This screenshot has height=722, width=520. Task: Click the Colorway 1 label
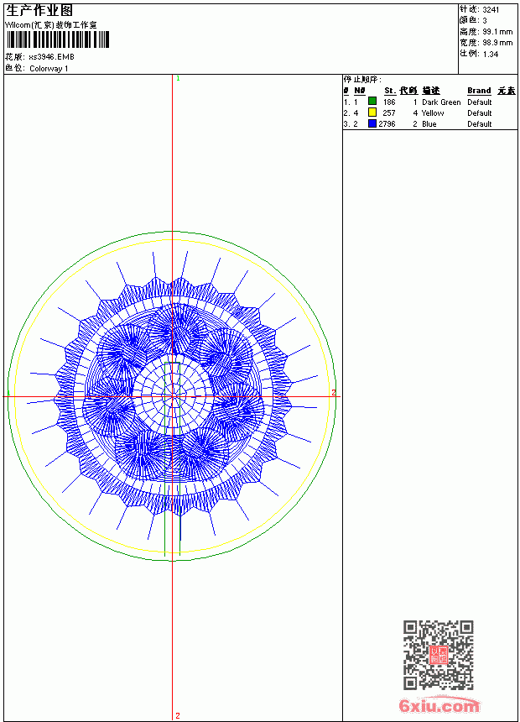point(49,69)
